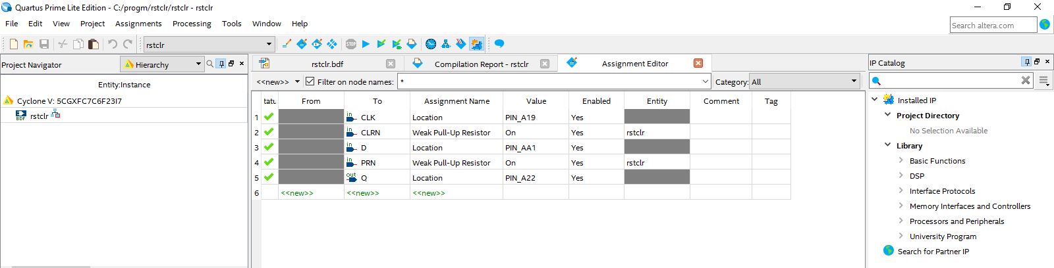This screenshot has height=268, width=1054.
Task: Click the Stop processing icon
Action: [350, 44]
